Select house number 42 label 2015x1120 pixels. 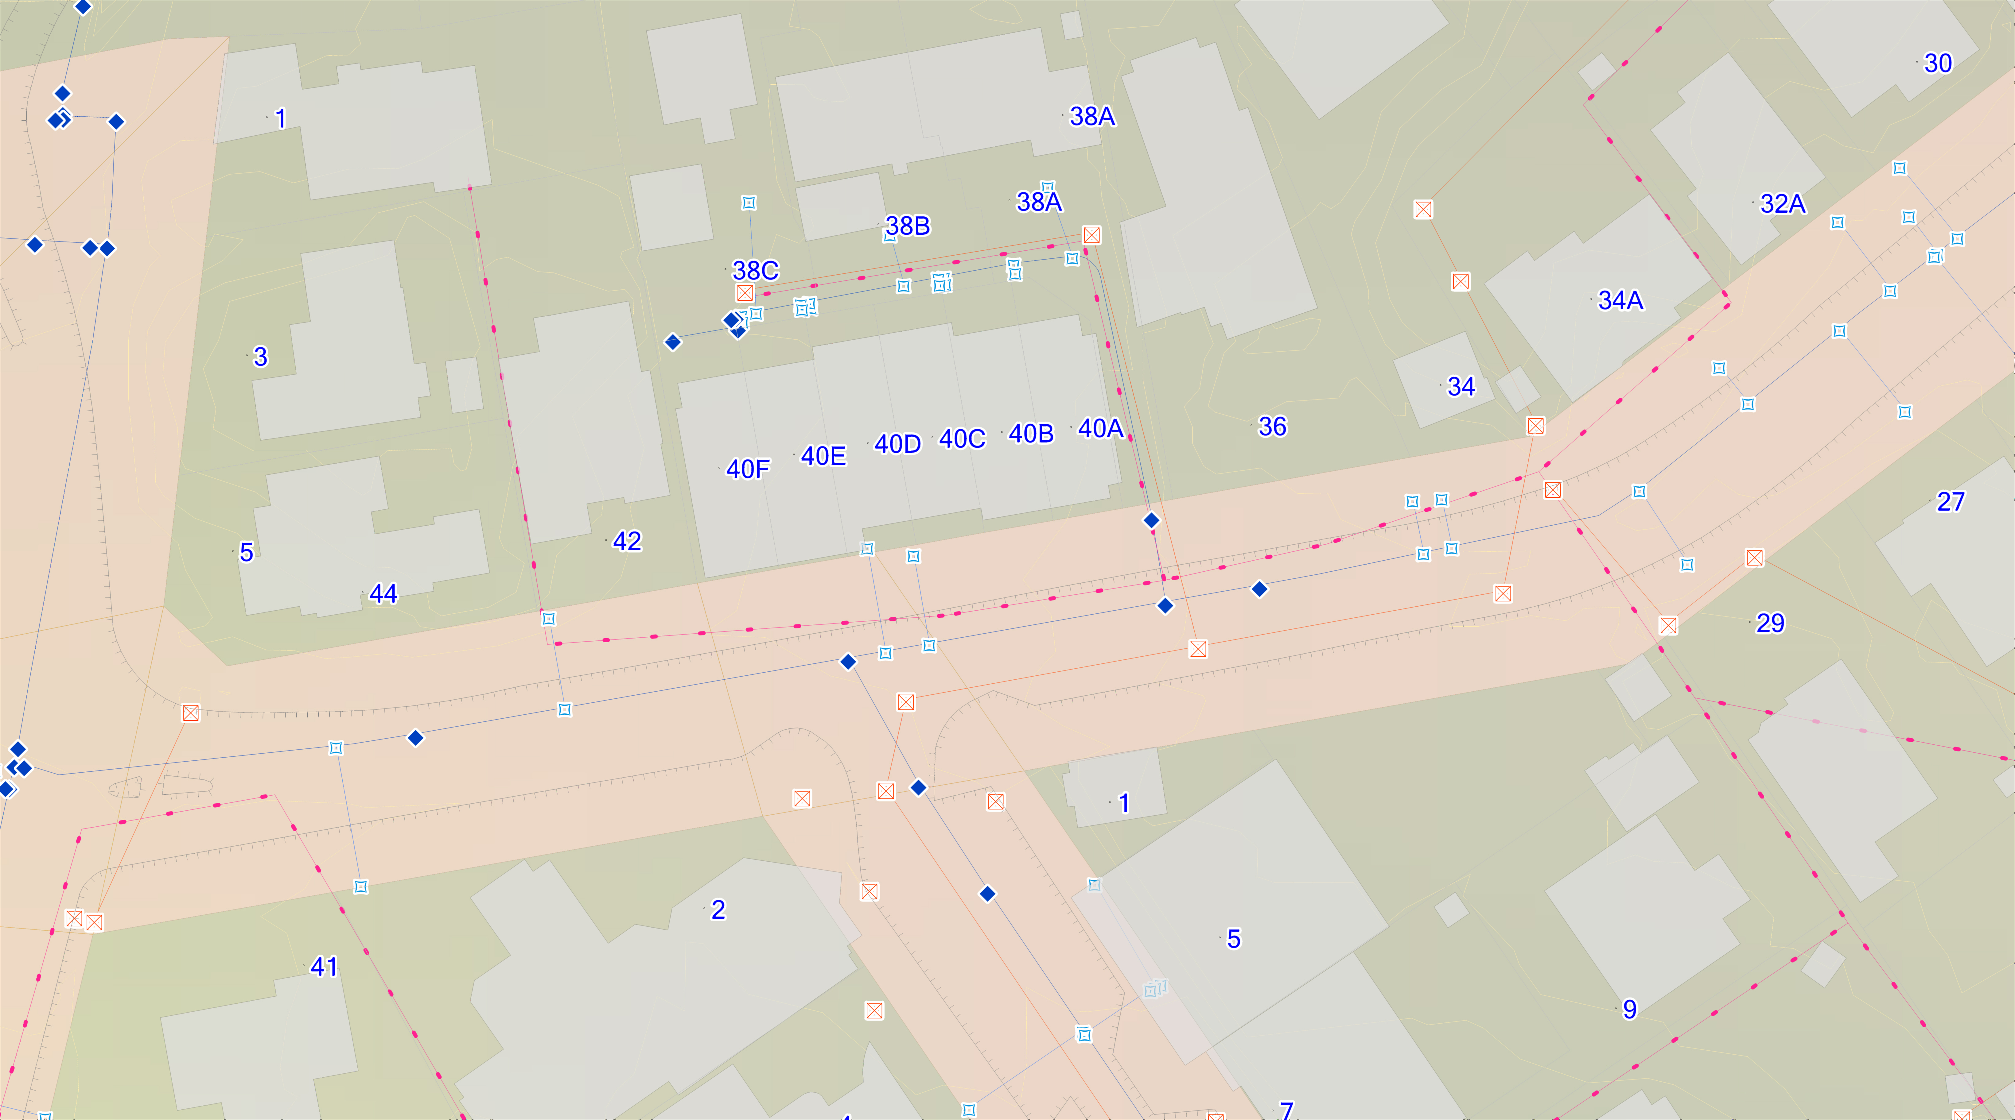tap(627, 541)
